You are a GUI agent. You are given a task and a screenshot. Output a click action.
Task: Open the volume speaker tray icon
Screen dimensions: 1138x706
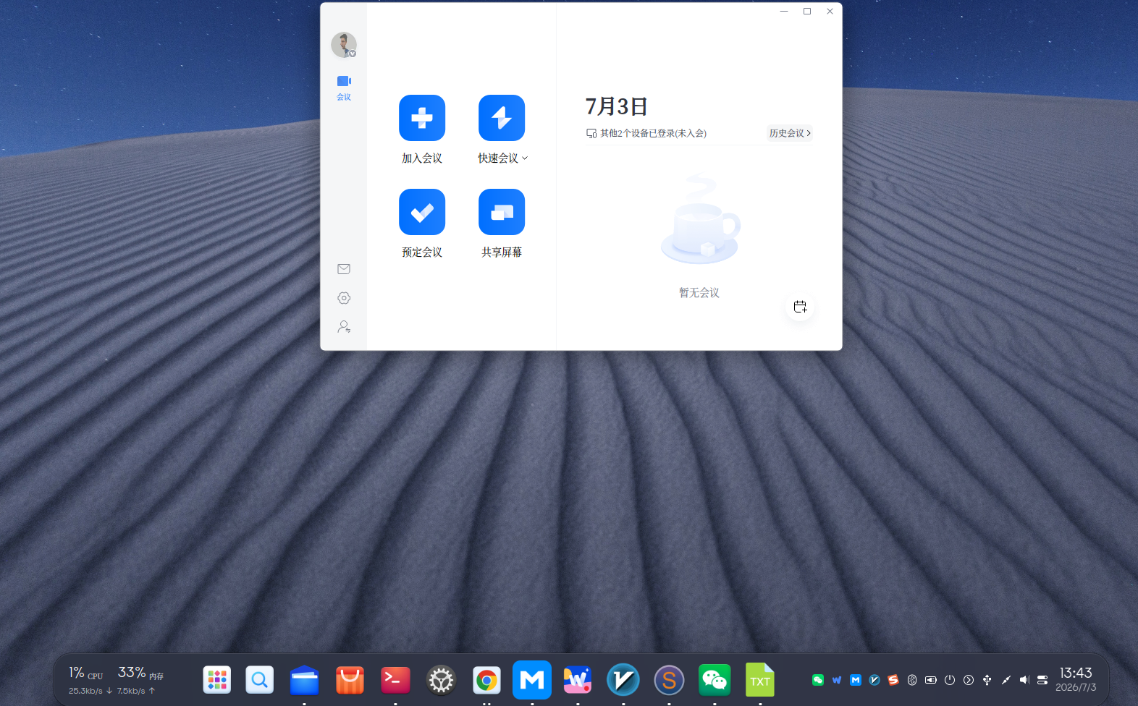coord(1024,680)
